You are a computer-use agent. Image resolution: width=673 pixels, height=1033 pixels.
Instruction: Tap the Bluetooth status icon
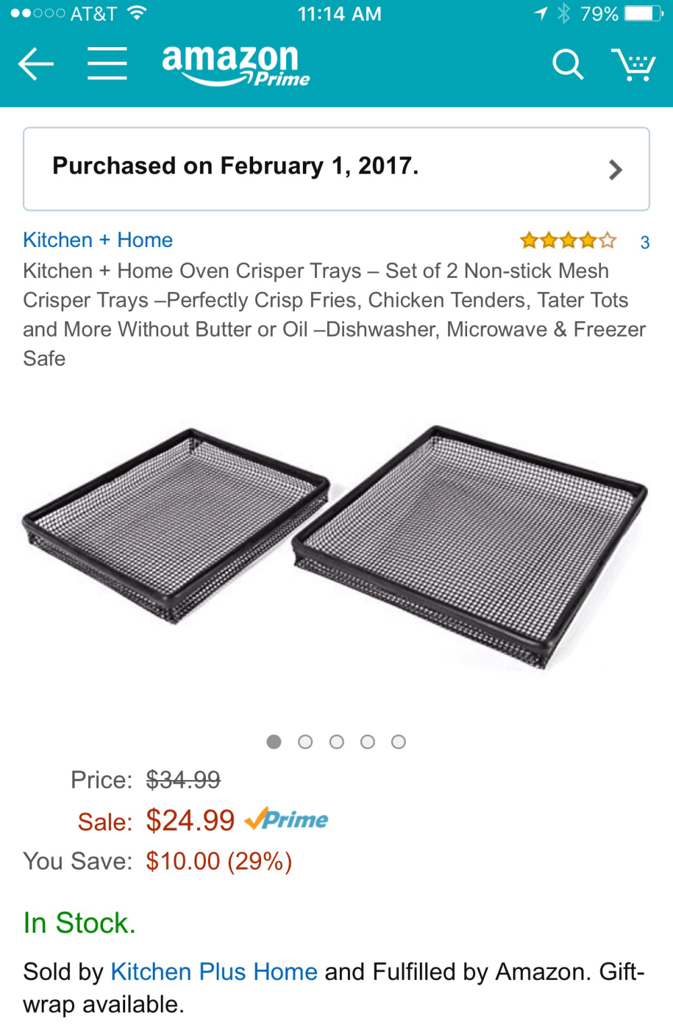tap(564, 13)
